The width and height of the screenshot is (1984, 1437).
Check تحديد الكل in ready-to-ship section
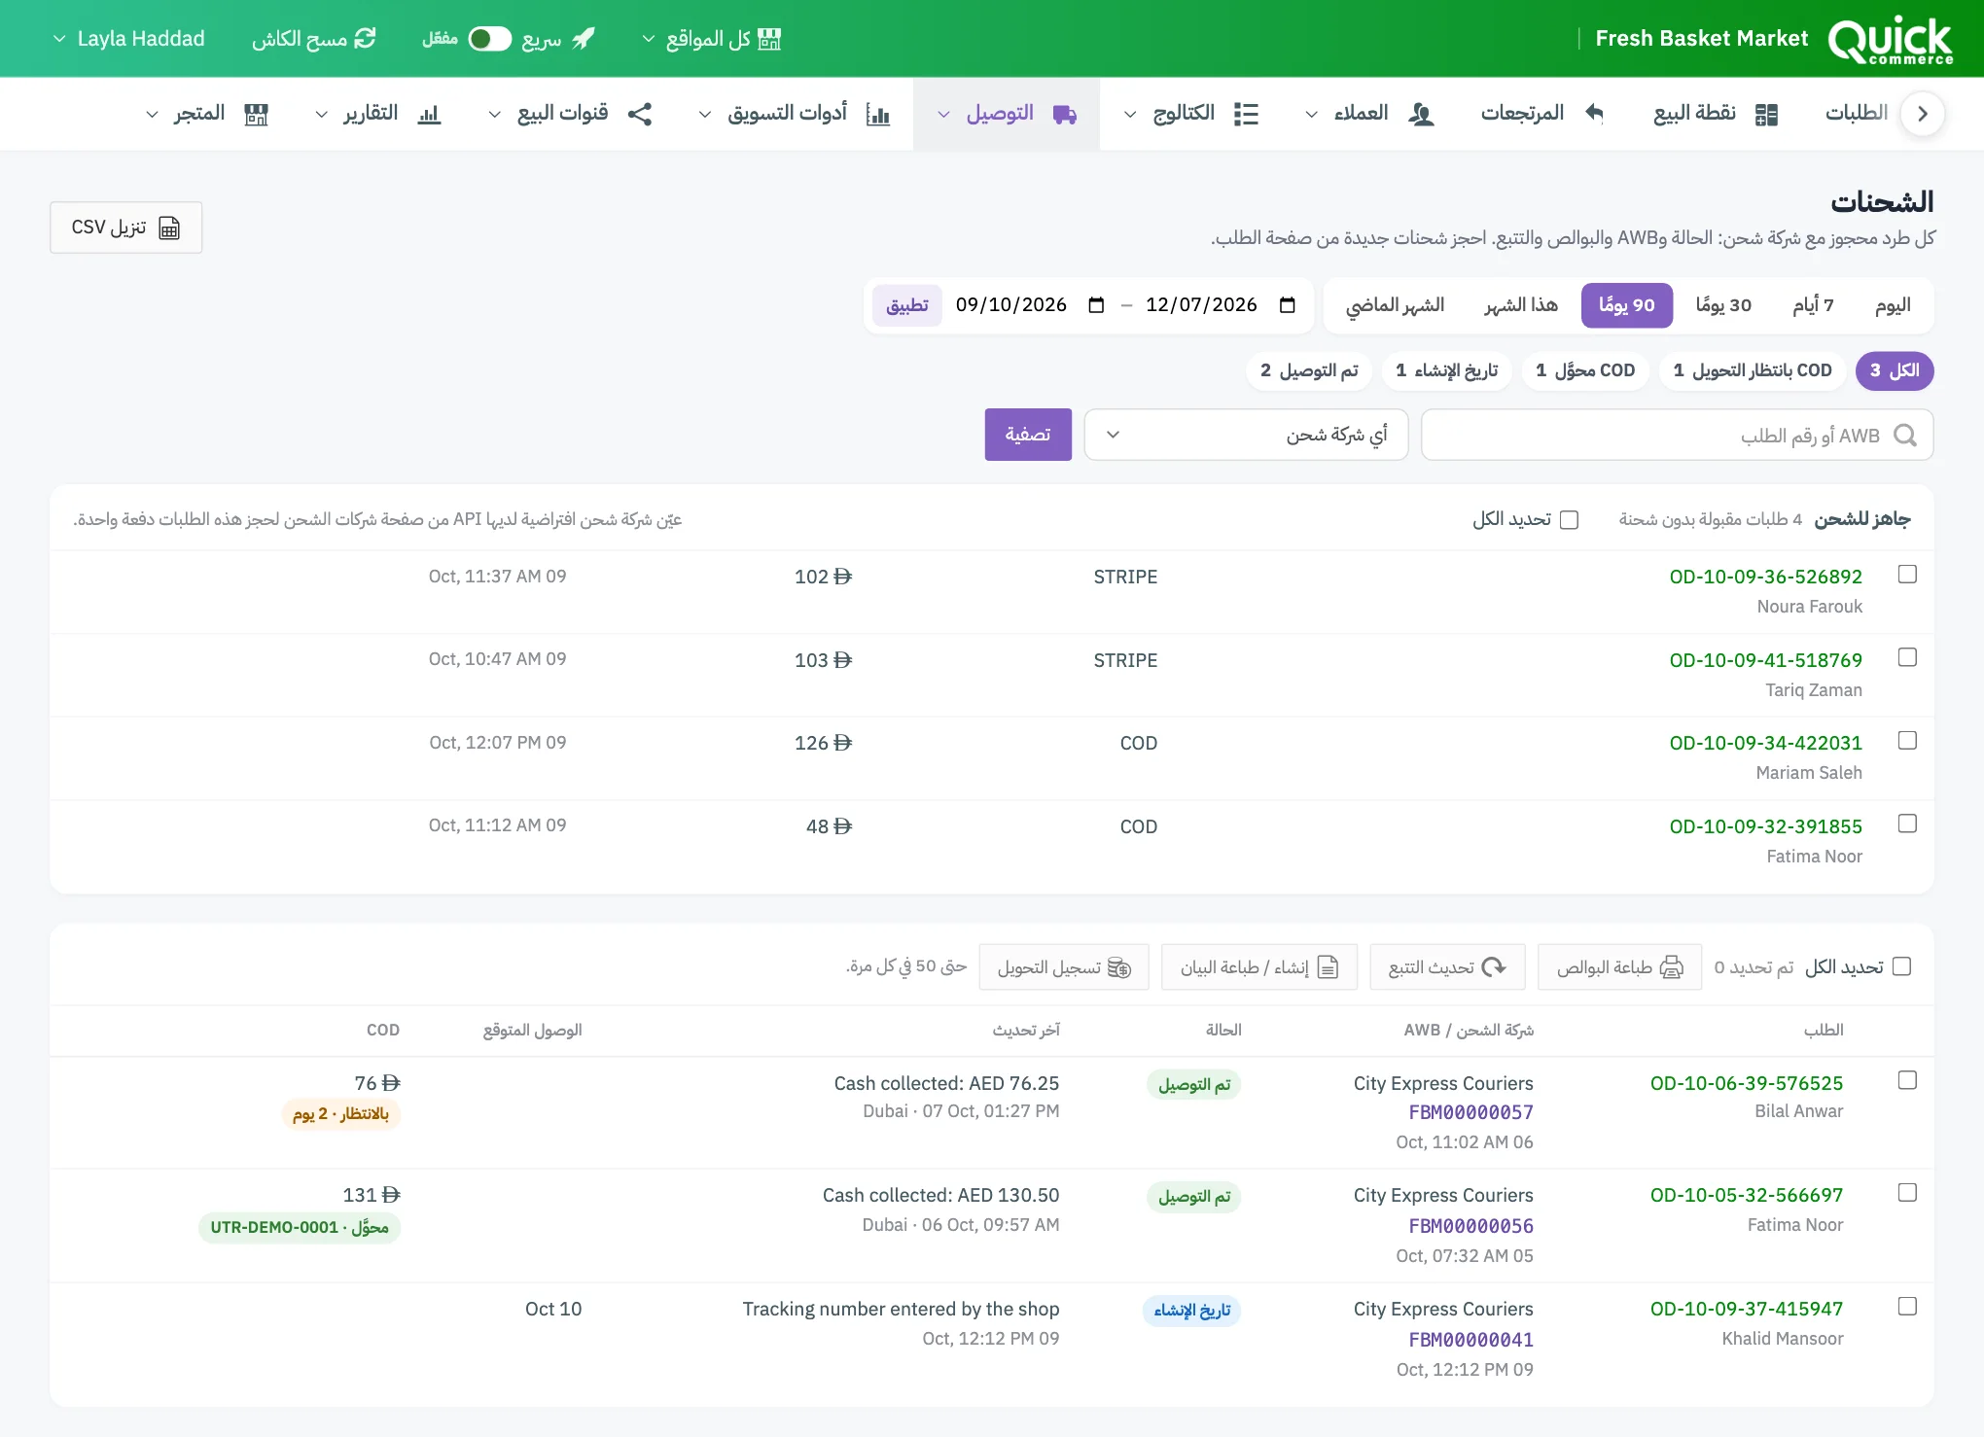pyautogui.click(x=1569, y=519)
